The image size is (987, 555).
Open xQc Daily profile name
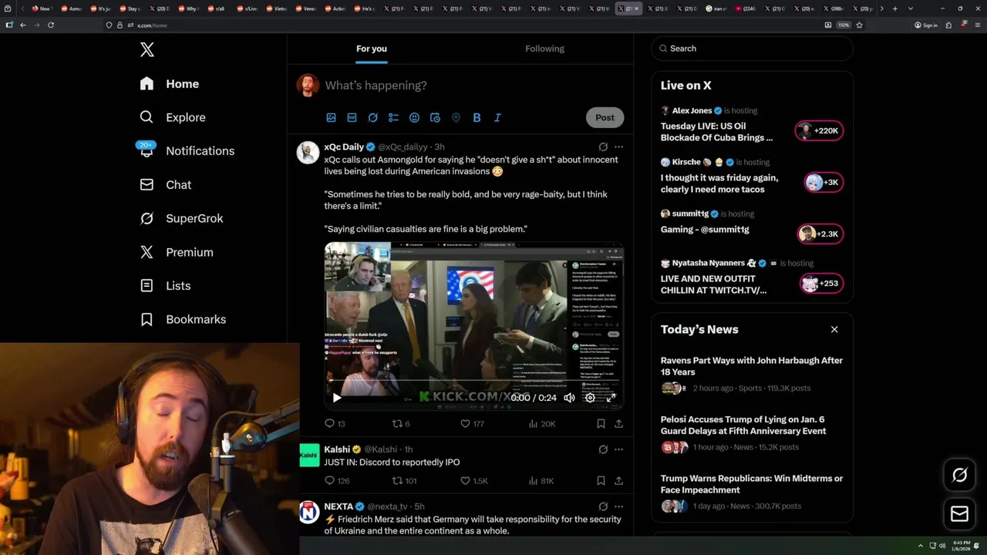(344, 147)
